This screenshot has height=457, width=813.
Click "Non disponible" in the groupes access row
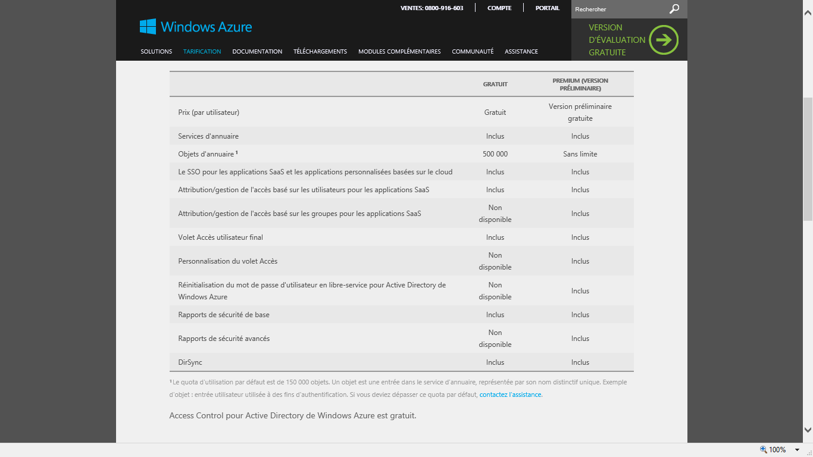(495, 214)
